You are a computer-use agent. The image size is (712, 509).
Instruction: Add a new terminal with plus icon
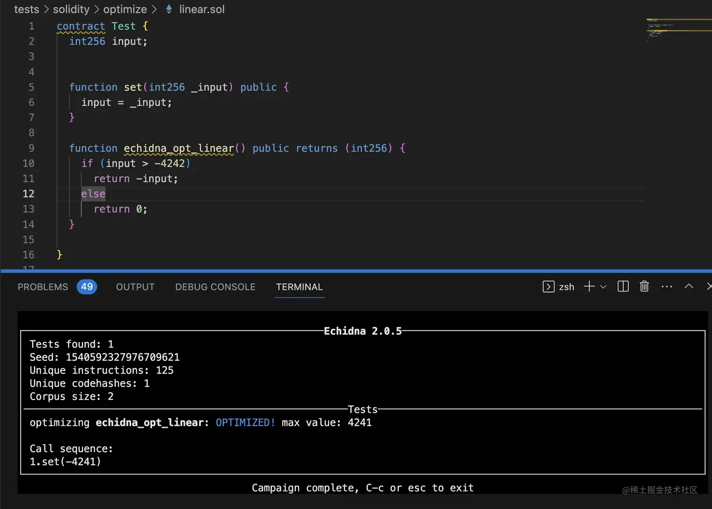[589, 286]
